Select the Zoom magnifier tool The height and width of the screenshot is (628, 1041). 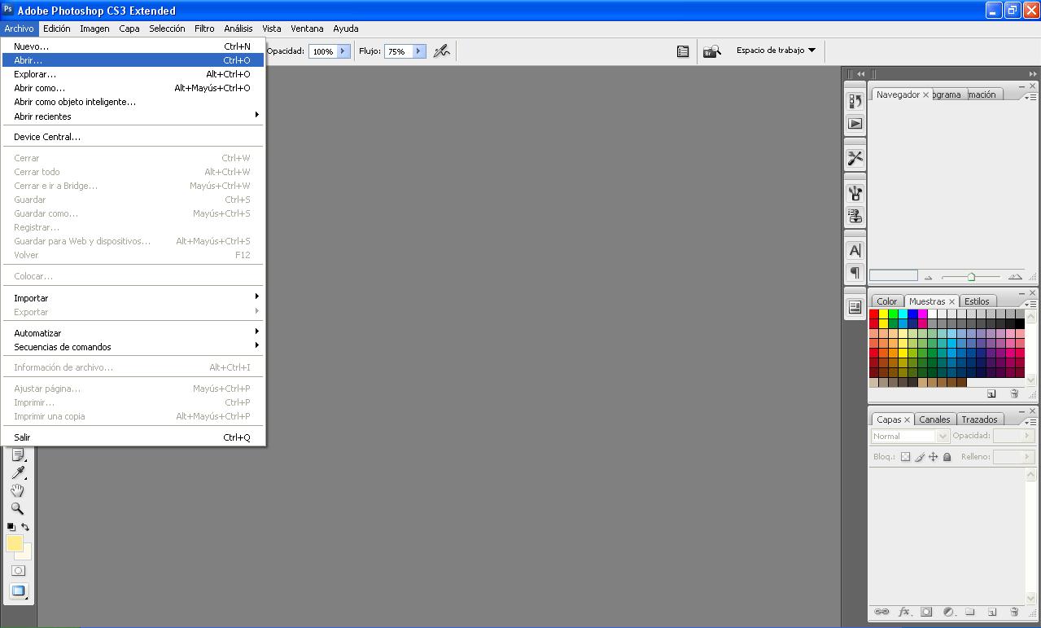(17, 508)
